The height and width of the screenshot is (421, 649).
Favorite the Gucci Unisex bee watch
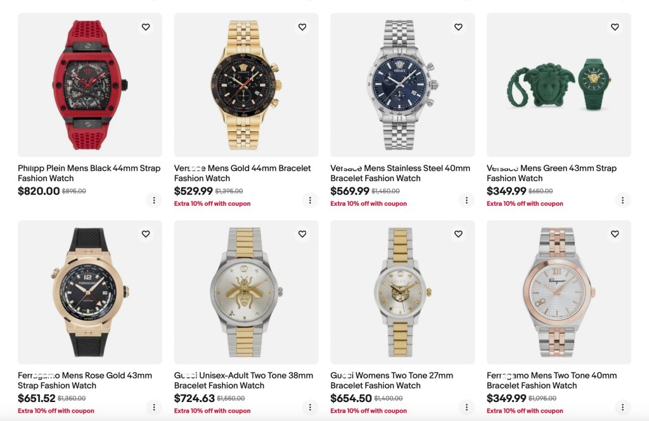pyautogui.click(x=302, y=234)
